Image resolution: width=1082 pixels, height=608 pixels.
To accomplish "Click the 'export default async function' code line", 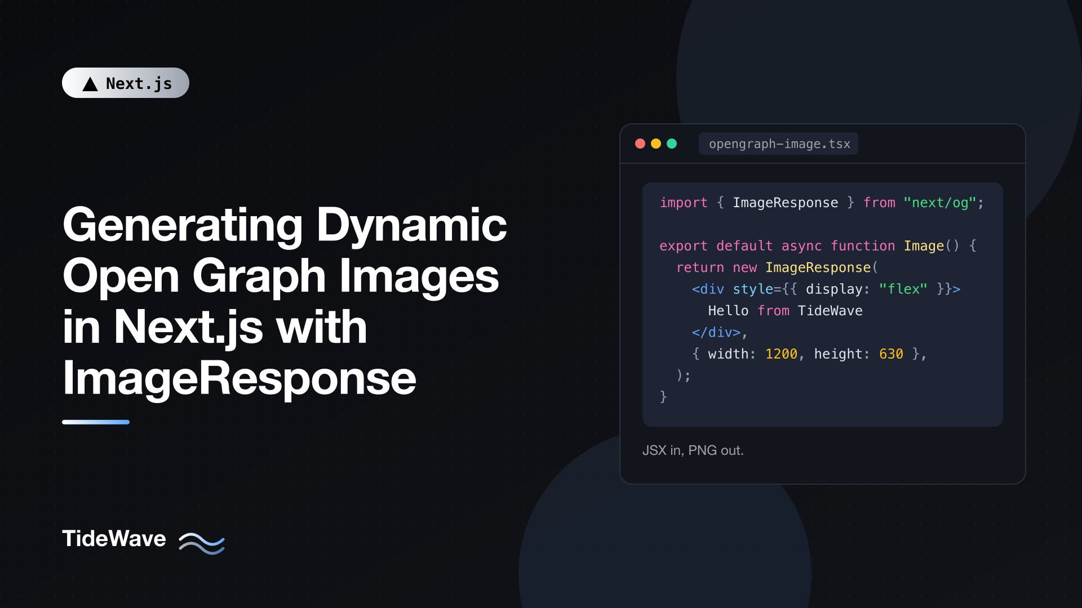I will coord(818,246).
